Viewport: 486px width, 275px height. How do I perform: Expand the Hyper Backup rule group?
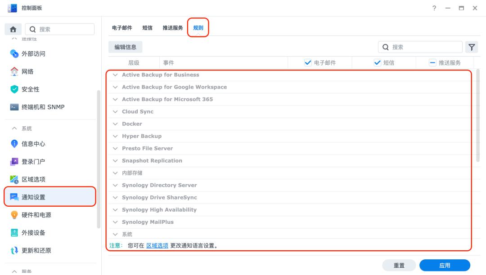116,136
